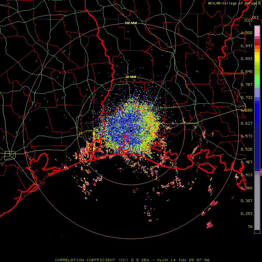Image resolution: width=262 pixels, height=262 pixels.
Task: Click the 50 NMI range ring label
Action: click(131, 77)
